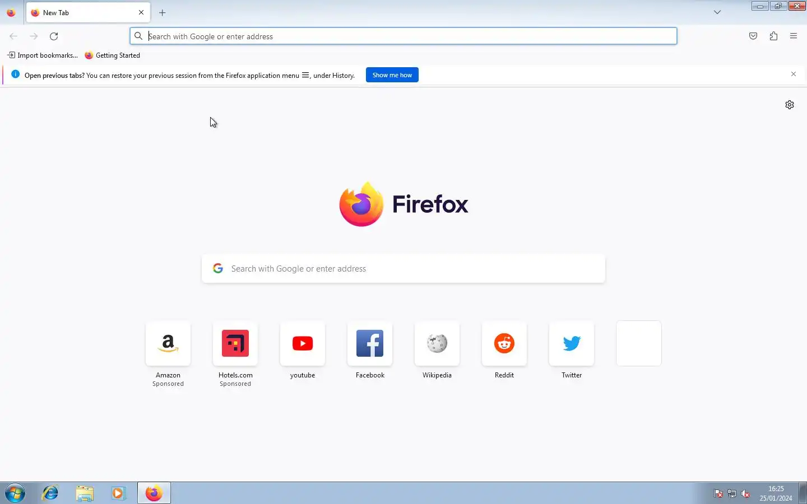Image resolution: width=807 pixels, height=504 pixels.
Task: Open the Extensions puzzle icon
Action: click(773, 36)
